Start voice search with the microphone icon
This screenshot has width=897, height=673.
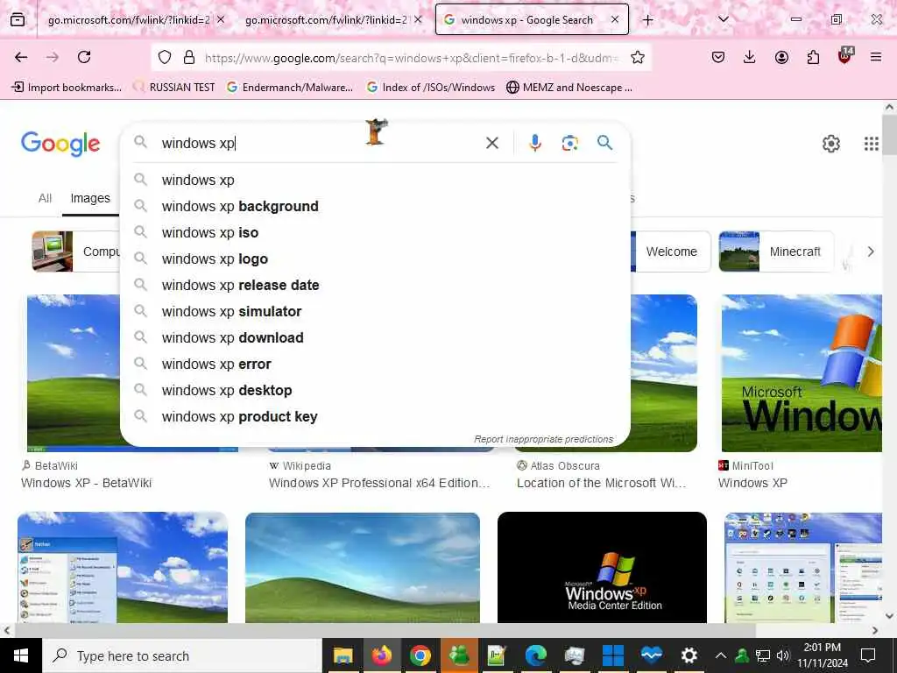[535, 143]
